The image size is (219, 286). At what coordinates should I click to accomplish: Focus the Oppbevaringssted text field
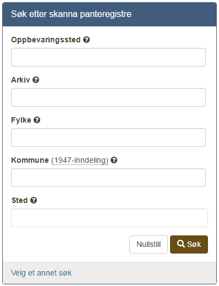click(108, 57)
